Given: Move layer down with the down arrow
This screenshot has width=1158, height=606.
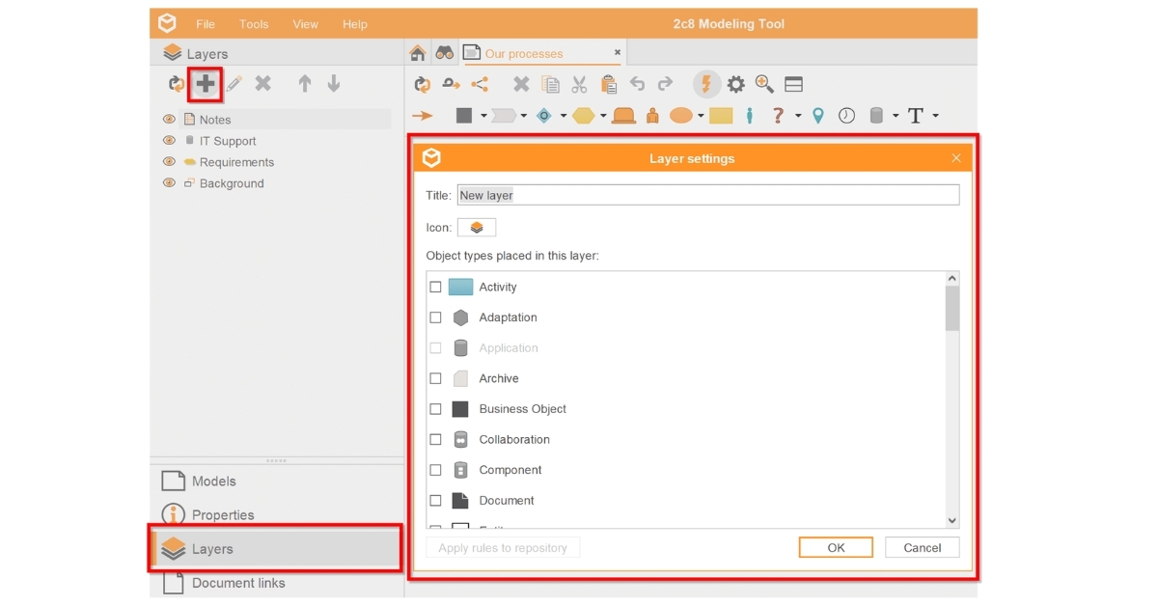Looking at the screenshot, I should pyautogui.click(x=334, y=84).
